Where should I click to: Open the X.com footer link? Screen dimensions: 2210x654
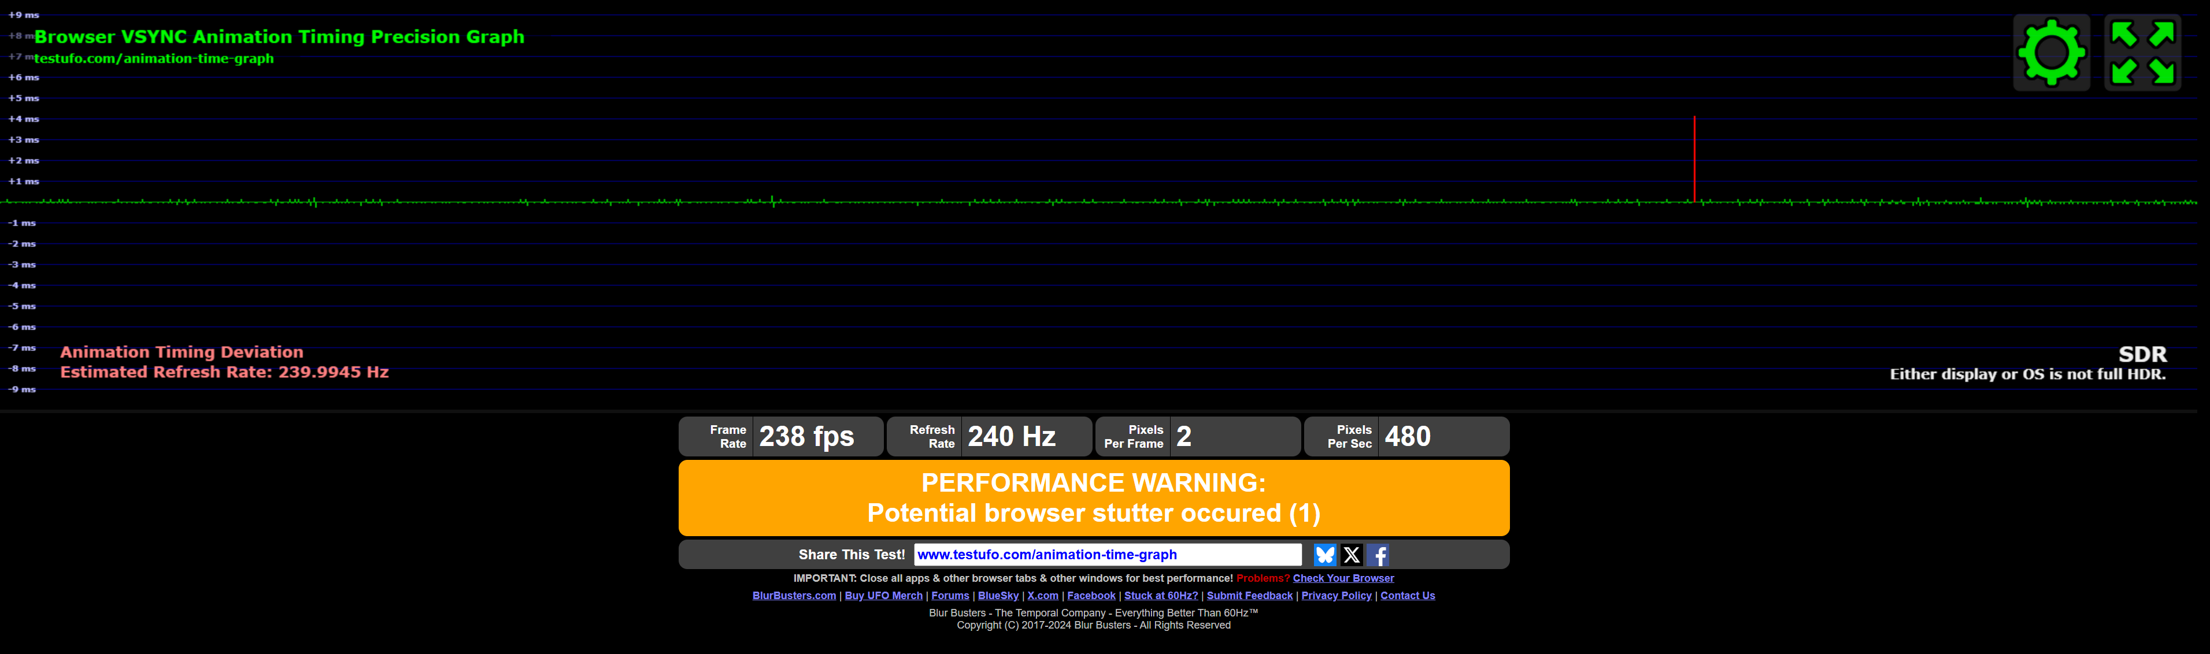(1042, 596)
